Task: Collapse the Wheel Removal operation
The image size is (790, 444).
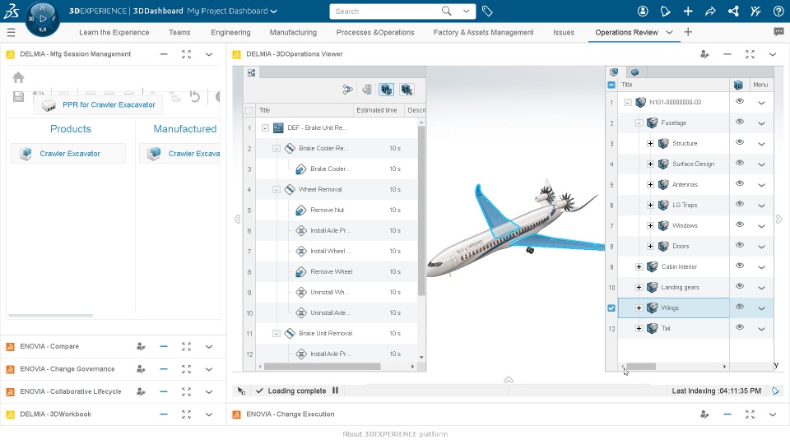Action: (276, 190)
